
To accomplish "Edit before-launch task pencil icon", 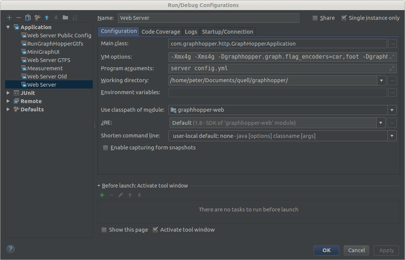I will tap(121, 195).
